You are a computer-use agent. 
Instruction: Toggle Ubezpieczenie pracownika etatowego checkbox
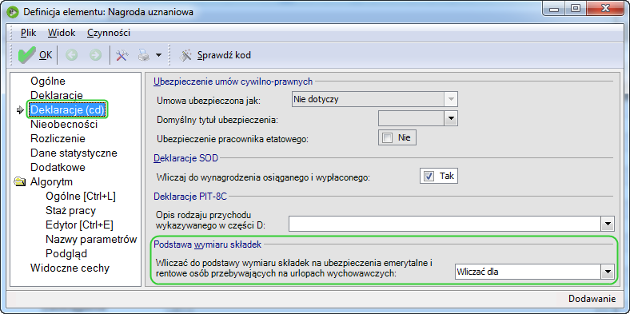click(388, 138)
